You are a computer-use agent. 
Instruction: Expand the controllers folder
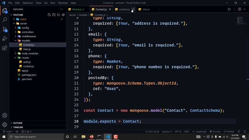pos(16,32)
